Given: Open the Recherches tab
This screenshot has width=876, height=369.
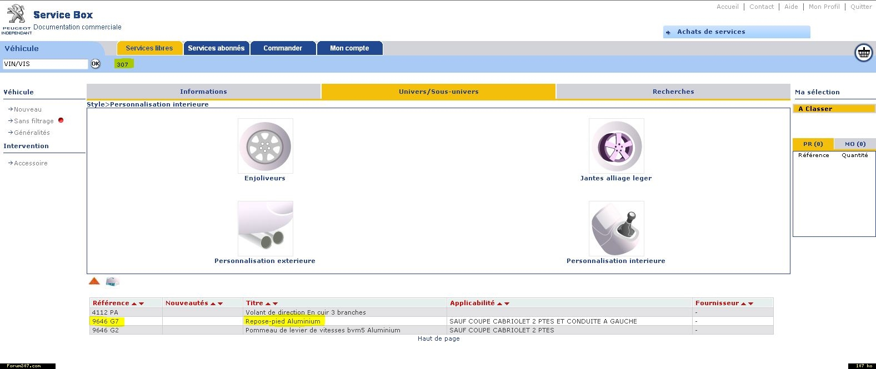Looking at the screenshot, I should coord(673,92).
